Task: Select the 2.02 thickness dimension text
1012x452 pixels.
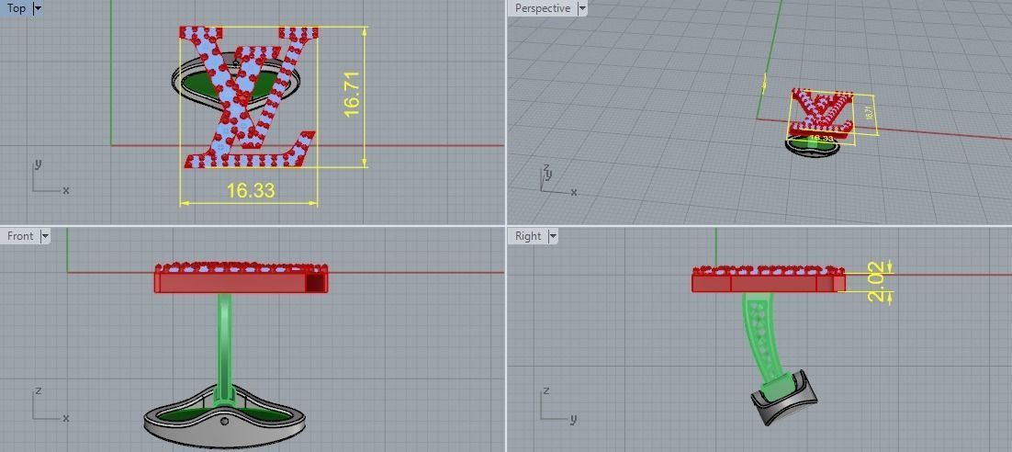Action: pyautogui.click(x=875, y=281)
